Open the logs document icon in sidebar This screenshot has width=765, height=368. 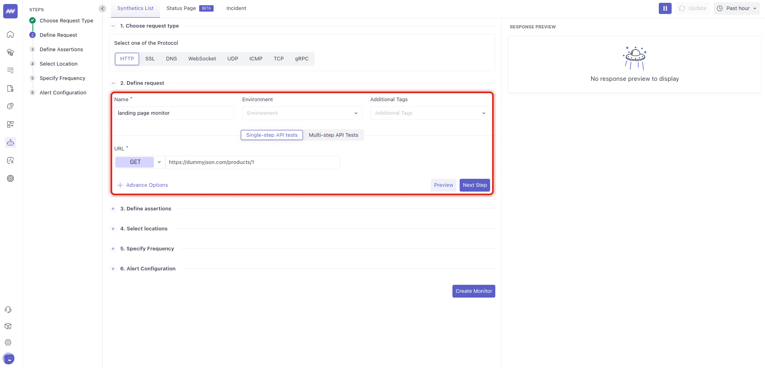pos(10,88)
